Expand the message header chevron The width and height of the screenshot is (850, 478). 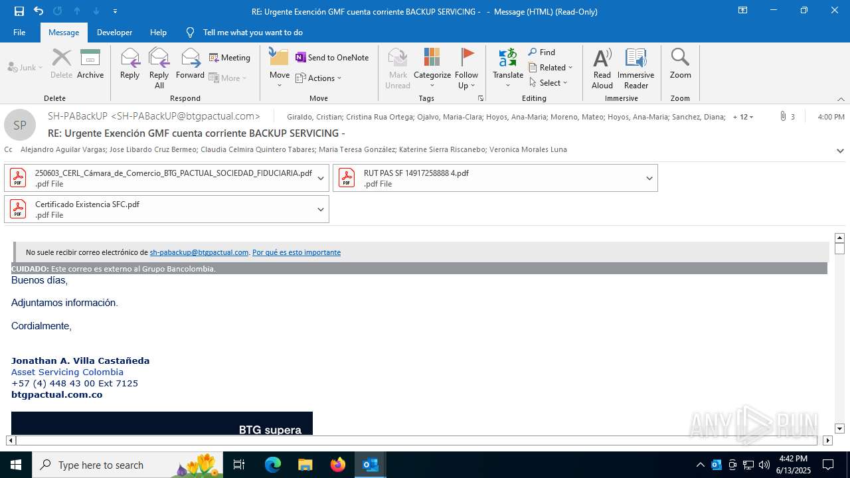pos(840,151)
